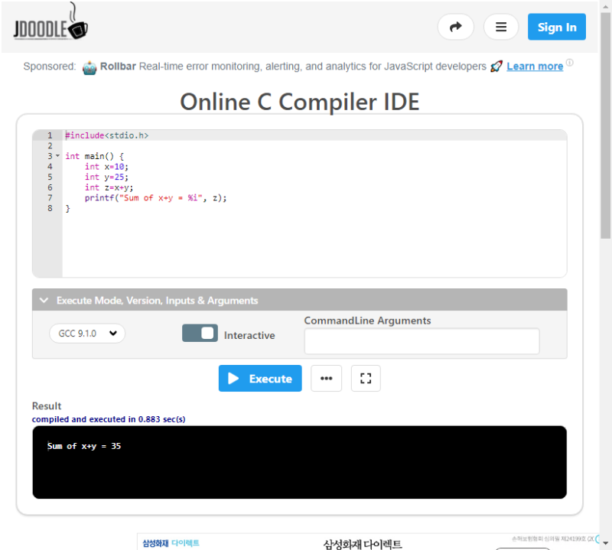Image resolution: width=612 pixels, height=550 pixels.
Task: Click the Rollbar sponsor icon
Action: (x=90, y=67)
